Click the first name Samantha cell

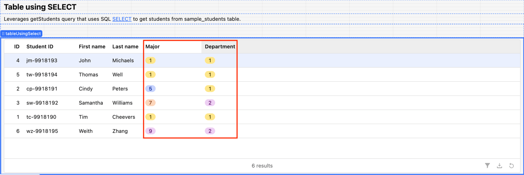(91, 103)
